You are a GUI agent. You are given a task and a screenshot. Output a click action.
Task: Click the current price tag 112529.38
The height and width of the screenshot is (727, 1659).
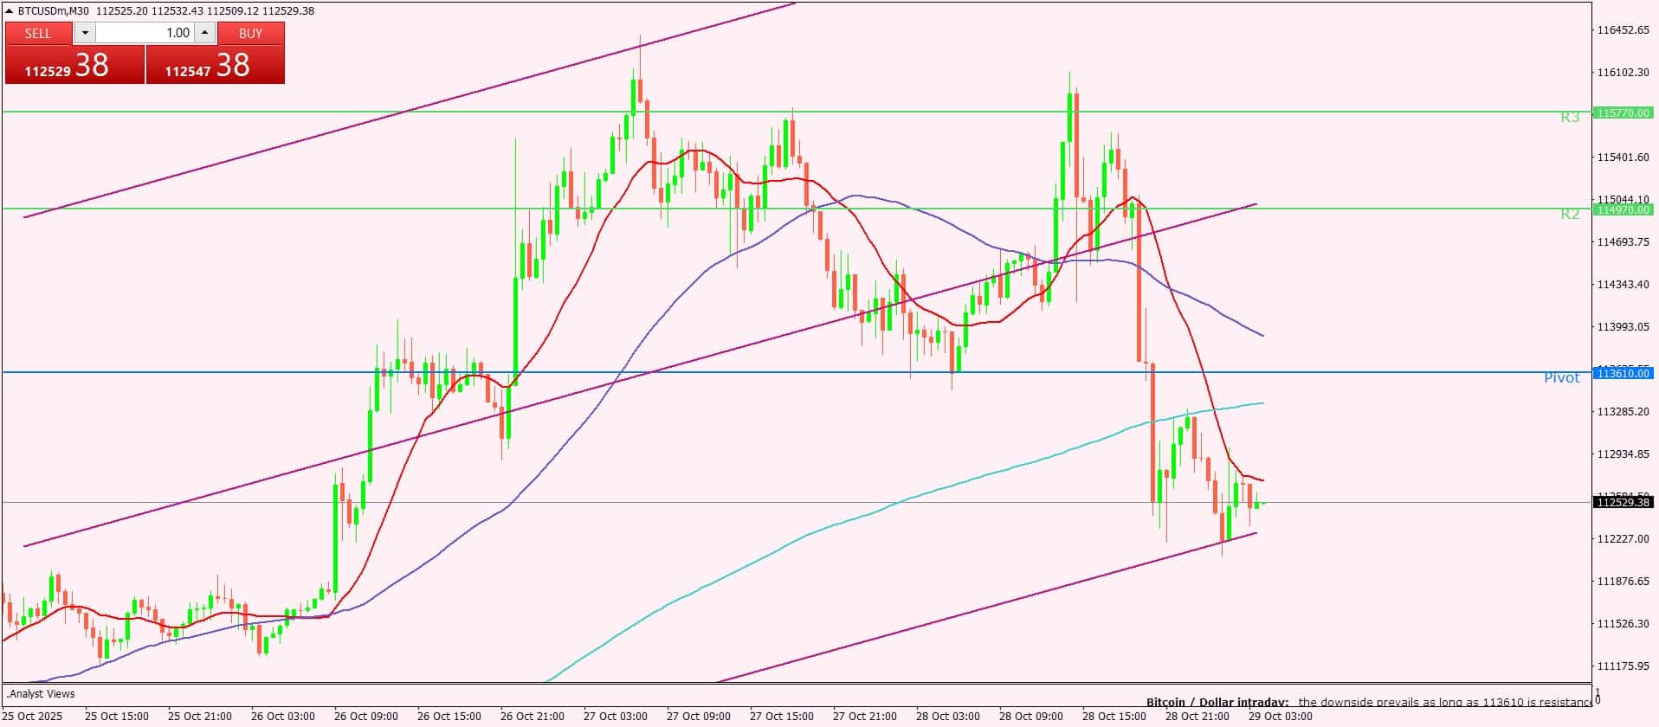coord(1623,502)
